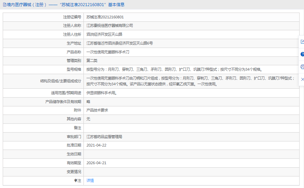Click the production address in 生产地址 row

(119, 43)
